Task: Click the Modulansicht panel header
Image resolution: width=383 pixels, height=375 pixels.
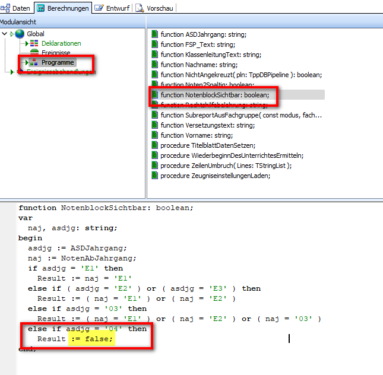Action: coord(72,22)
